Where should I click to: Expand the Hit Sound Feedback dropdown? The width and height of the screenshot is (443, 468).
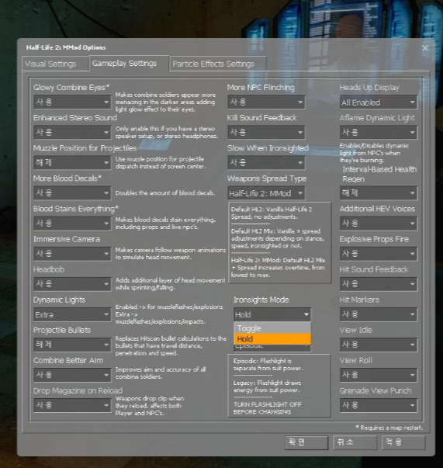click(x=379, y=284)
